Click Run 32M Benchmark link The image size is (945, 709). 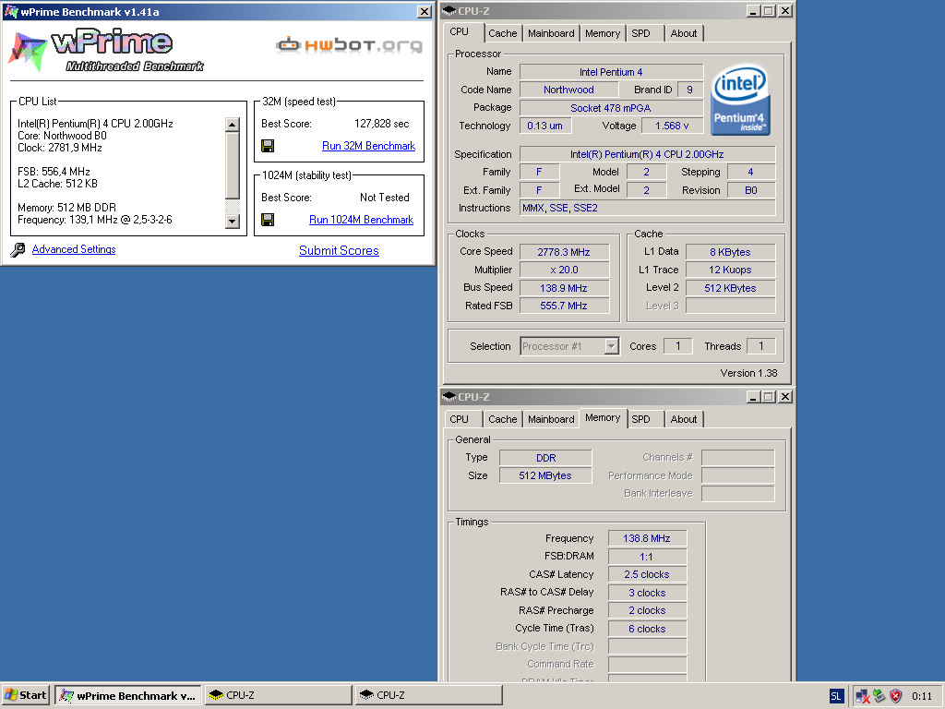(369, 146)
